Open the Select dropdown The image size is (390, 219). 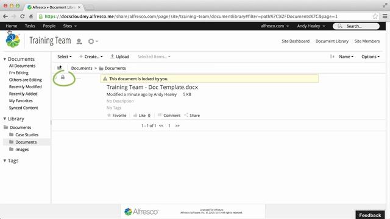65,57
